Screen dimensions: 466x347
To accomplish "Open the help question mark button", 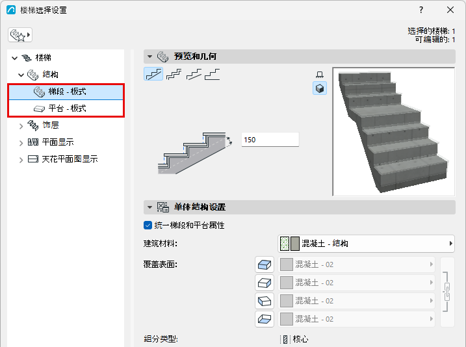I will click(421, 10).
